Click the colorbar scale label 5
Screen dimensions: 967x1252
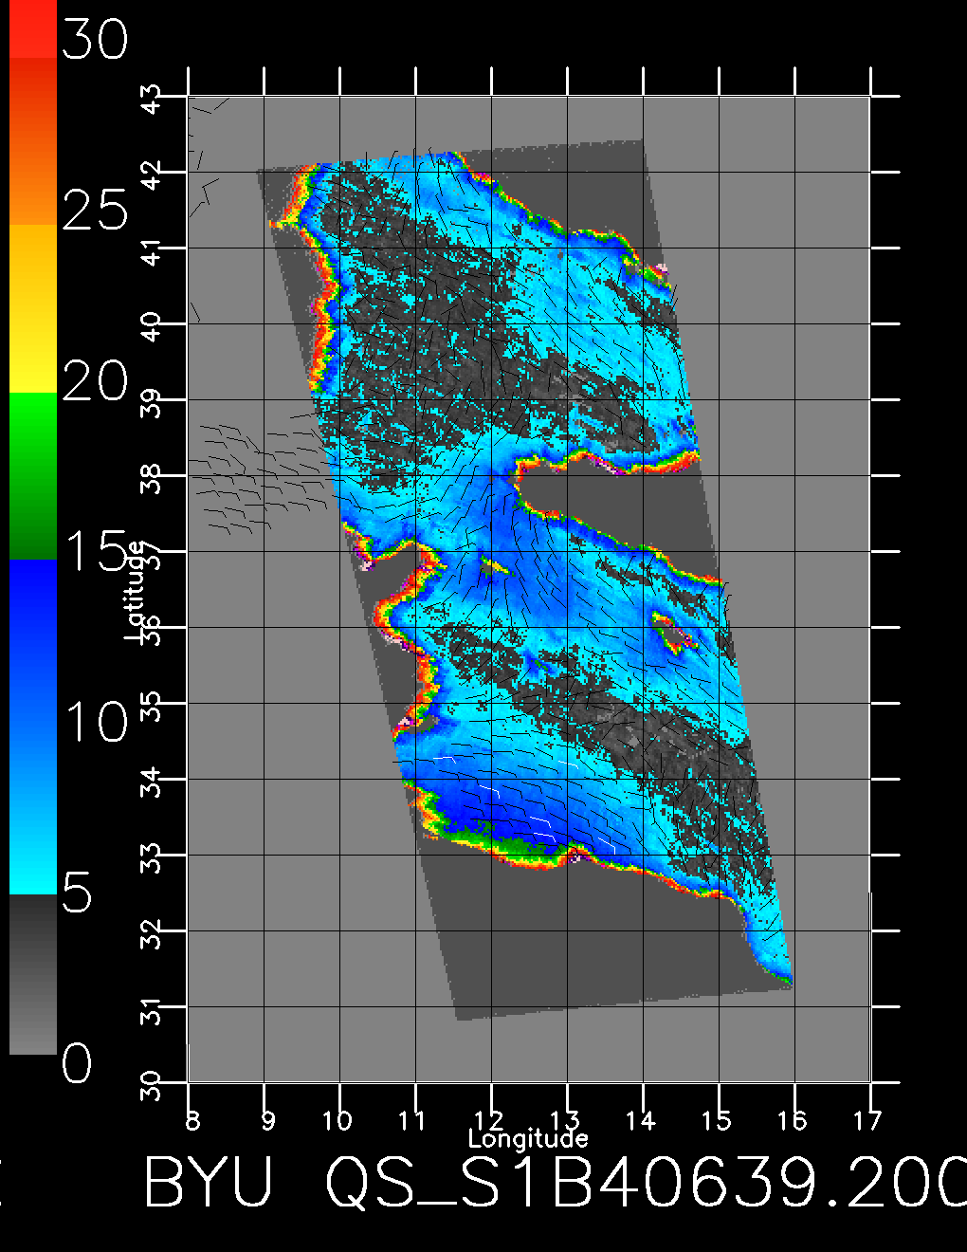(x=77, y=893)
